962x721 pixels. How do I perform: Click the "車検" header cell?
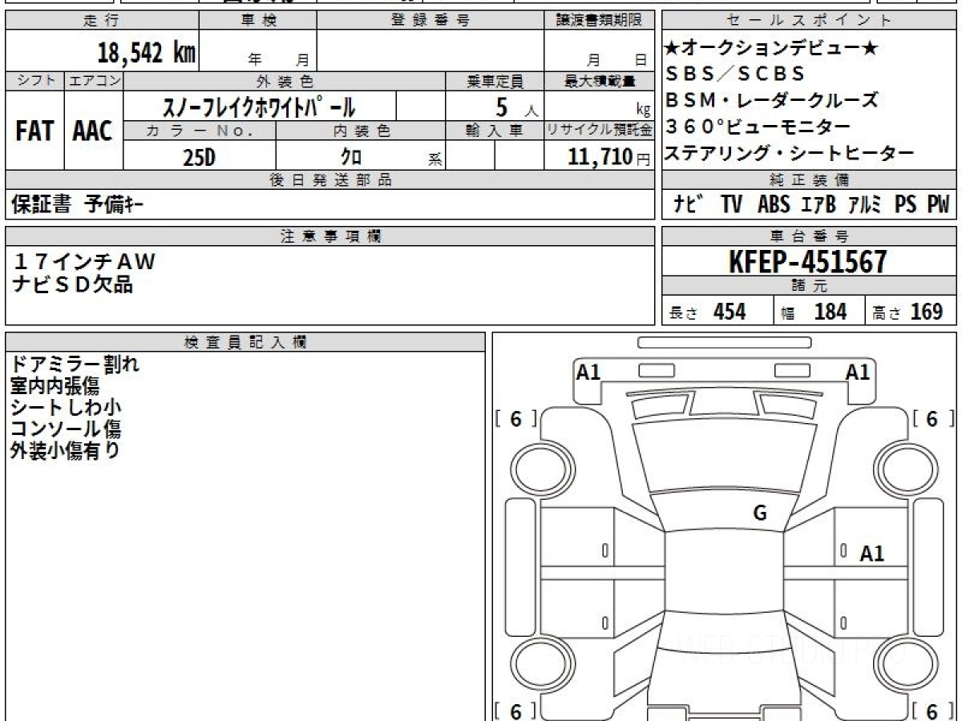[258, 21]
